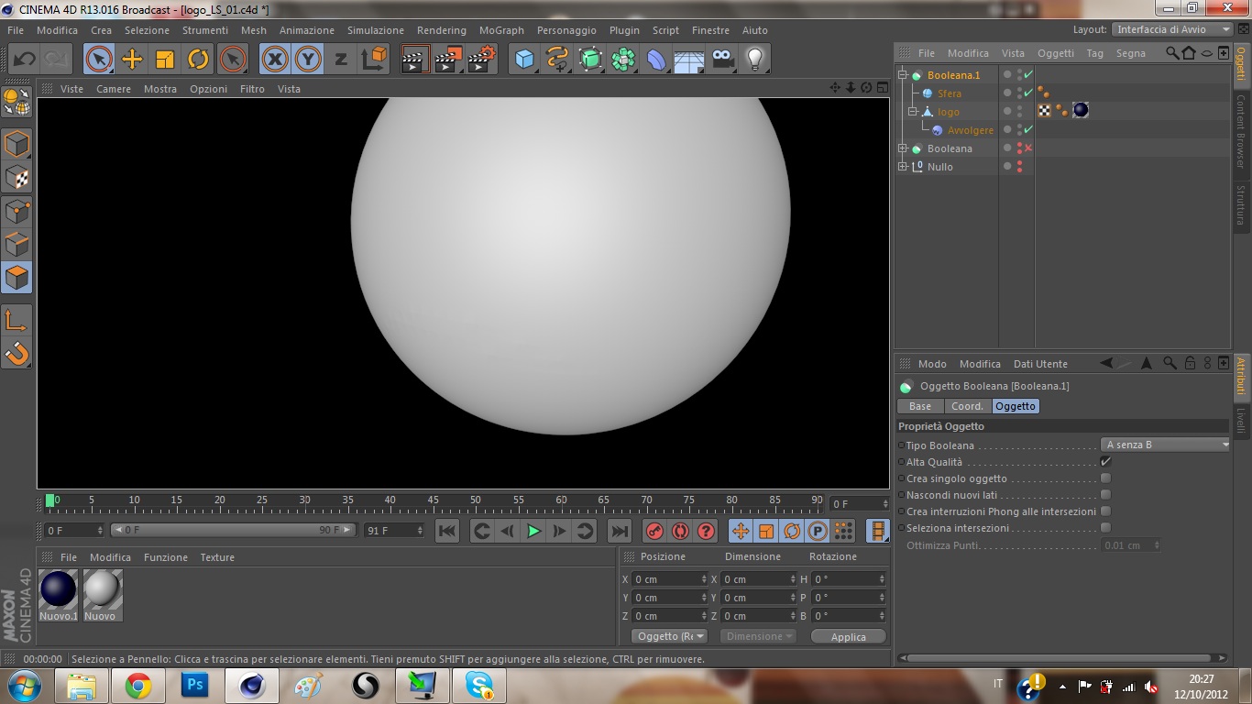This screenshot has width=1252, height=704.
Task: Click the Applica button
Action: point(848,637)
